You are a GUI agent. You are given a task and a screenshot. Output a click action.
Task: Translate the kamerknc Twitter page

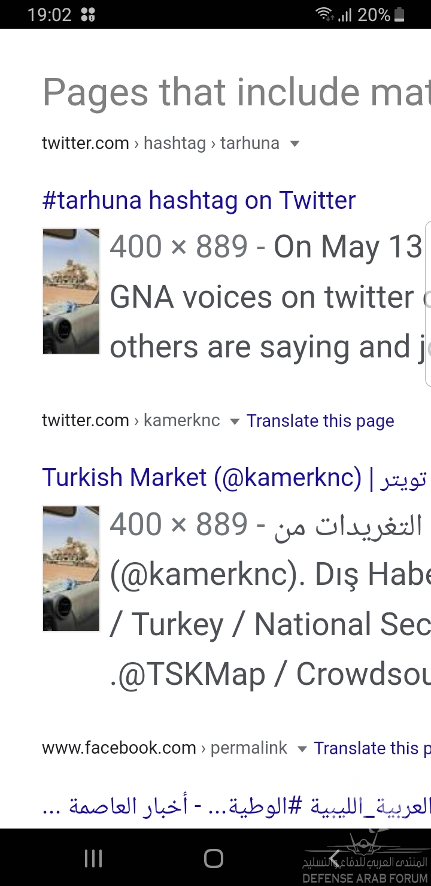click(320, 421)
